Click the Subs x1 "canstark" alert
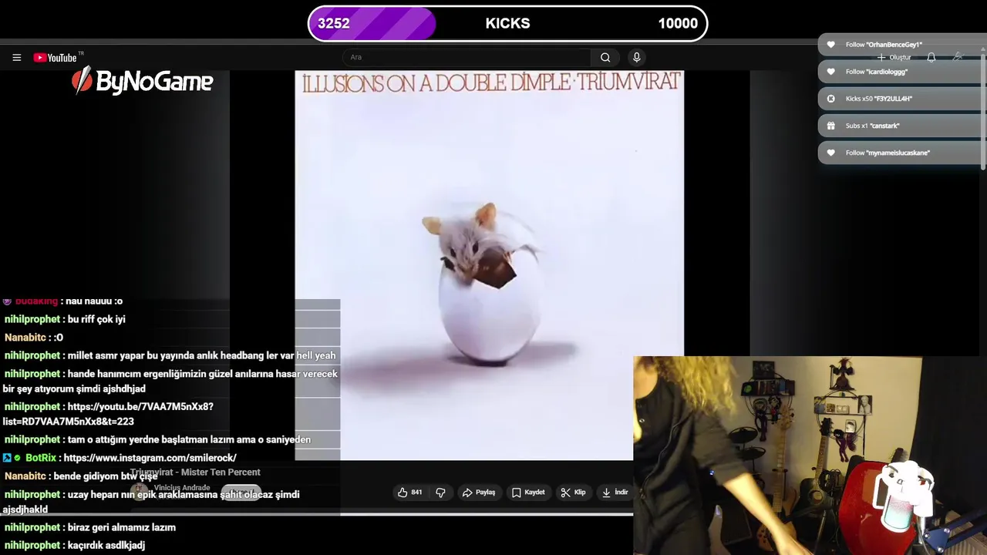This screenshot has height=555, width=987. [x=901, y=126]
